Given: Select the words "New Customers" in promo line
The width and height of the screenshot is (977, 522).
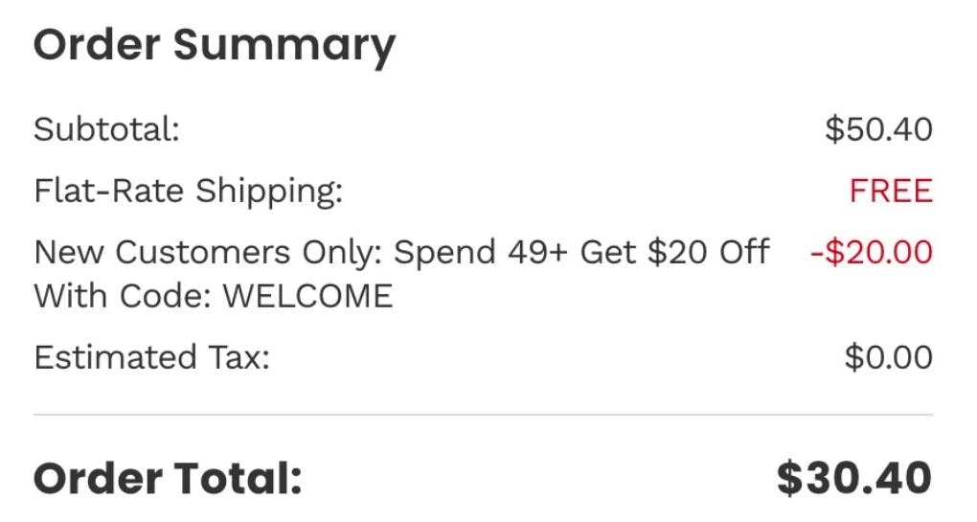Looking at the screenshot, I should 161,253.
